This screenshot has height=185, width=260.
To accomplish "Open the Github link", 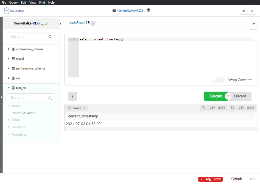I will (x=237, y=179).
